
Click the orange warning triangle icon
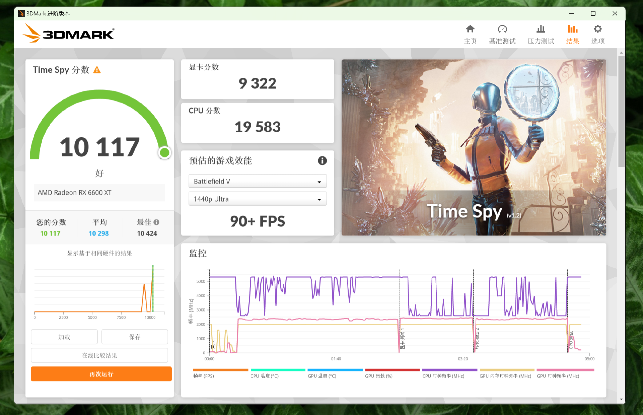[x=97, y=70]
